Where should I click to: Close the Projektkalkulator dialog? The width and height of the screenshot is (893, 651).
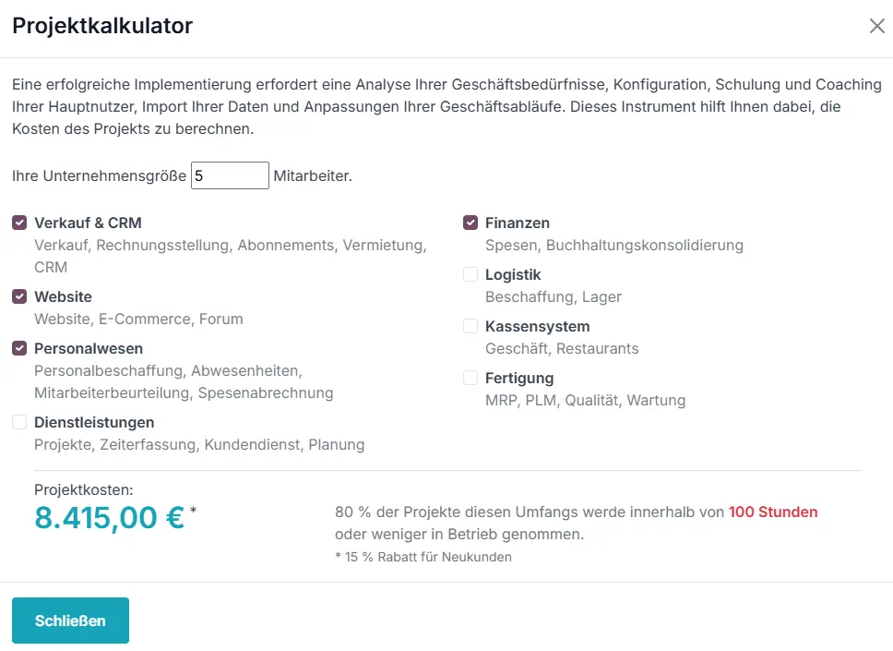(876, 26)
